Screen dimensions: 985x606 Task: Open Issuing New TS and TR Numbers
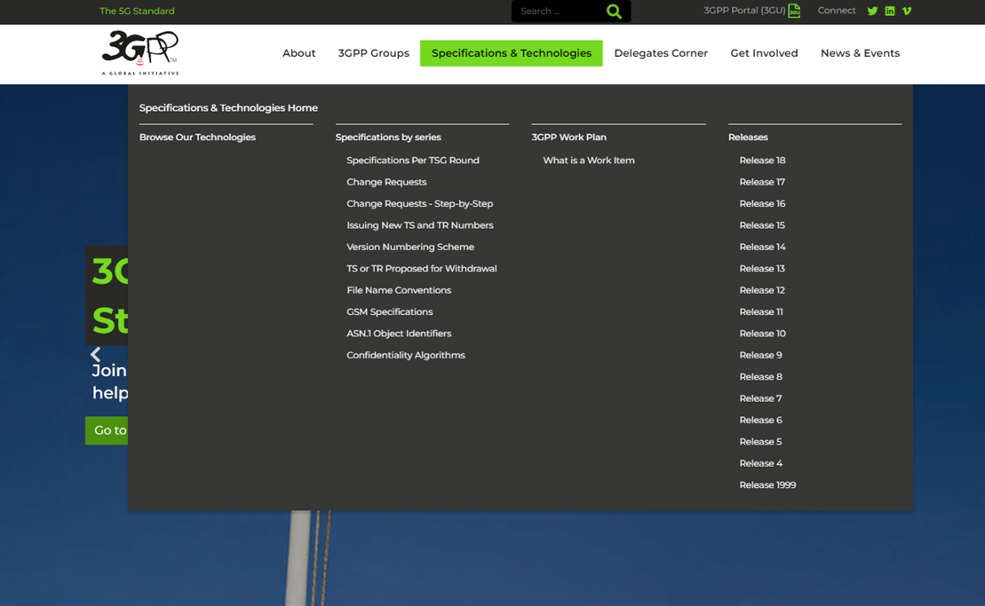pos(419,225)
